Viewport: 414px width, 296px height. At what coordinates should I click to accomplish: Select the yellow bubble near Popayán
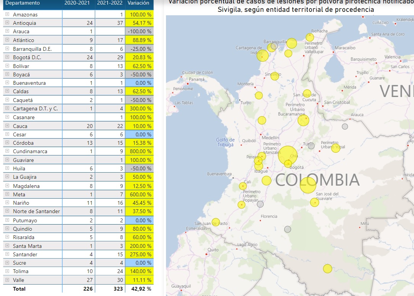(241, 205)
